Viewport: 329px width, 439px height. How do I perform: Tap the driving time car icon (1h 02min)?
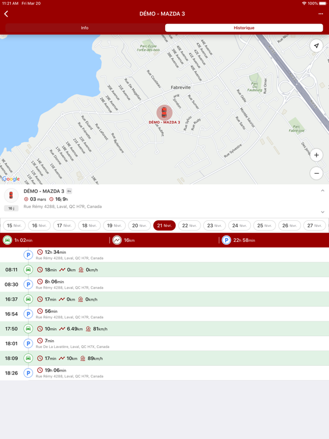7,240
